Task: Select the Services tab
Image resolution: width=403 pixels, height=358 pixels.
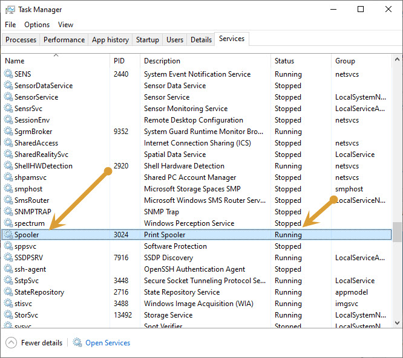Action: pyautogui.click(x=232, y=39)
